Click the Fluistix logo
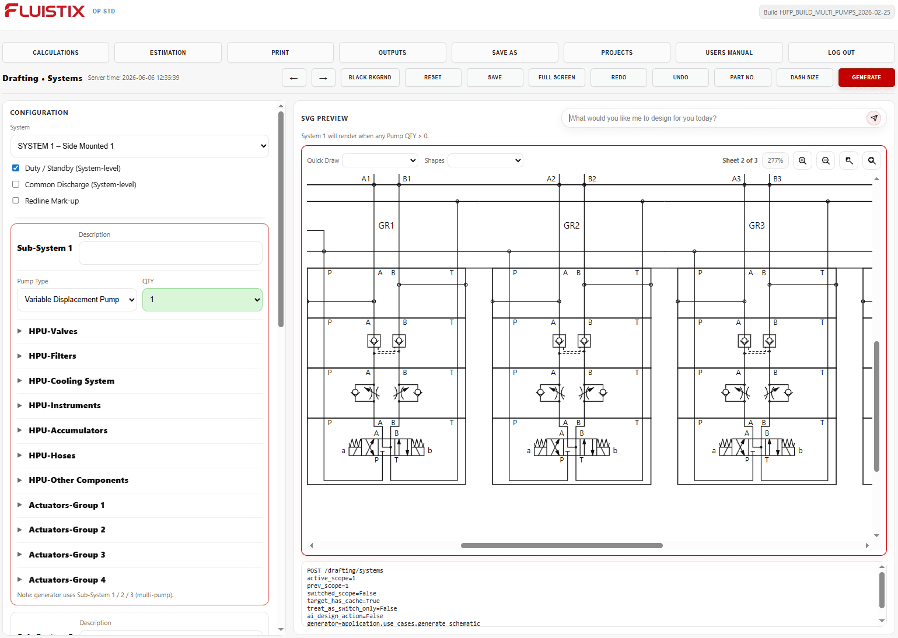 pos(45,11)
